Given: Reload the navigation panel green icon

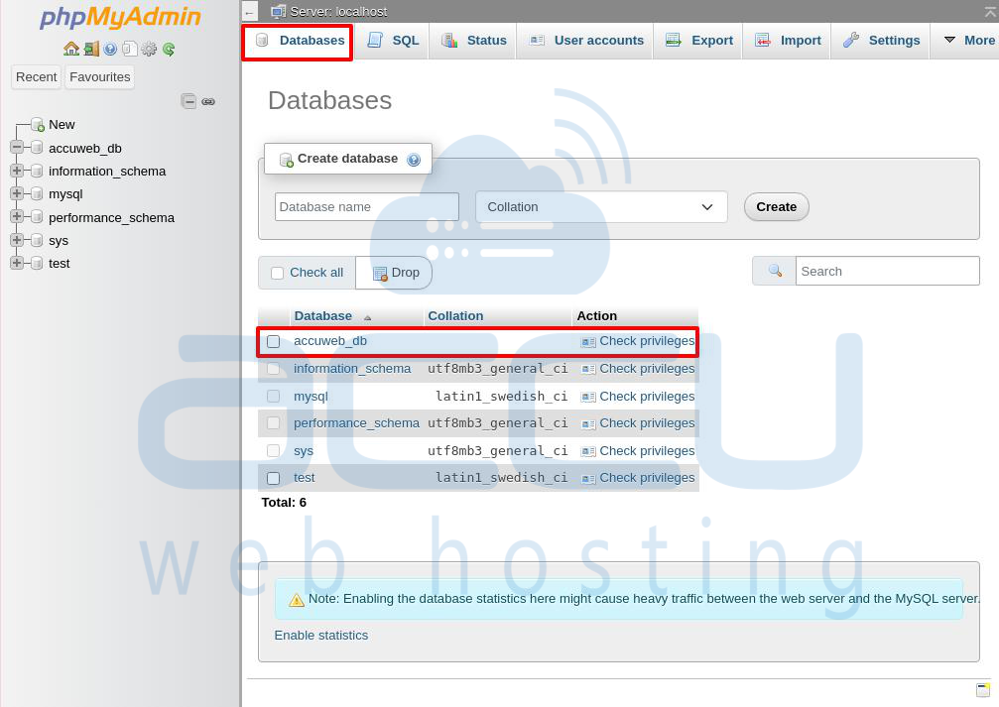Looking at the screenshot, I should pos(169,49).
